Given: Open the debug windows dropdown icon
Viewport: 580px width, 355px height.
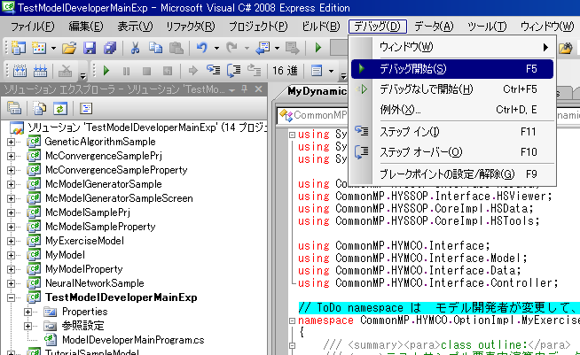Looking at the screenshot, I should 317,70.
